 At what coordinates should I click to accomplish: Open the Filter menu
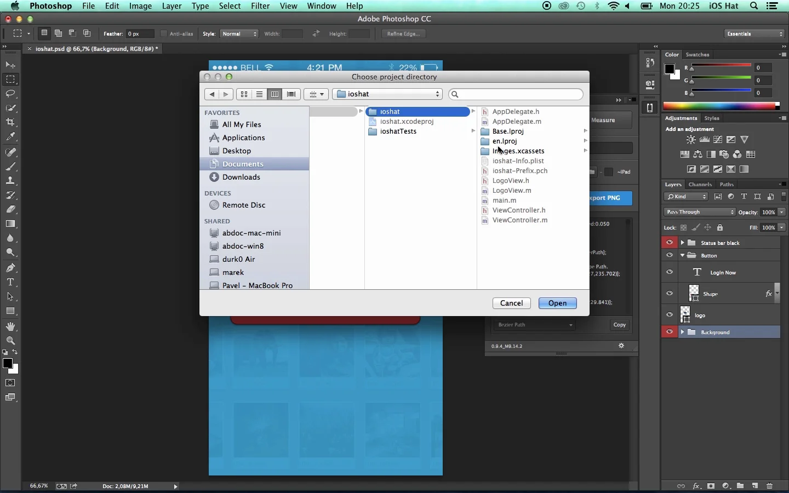click(260, 6)
